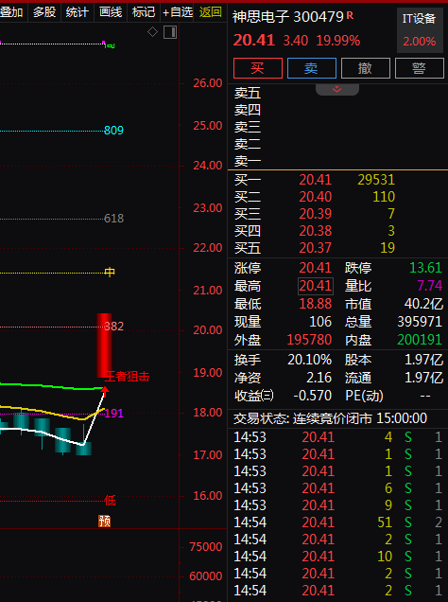448x602 pixels.
Task: Click the 618 Fibonacci level label
Action: click(x=113, y=219)
